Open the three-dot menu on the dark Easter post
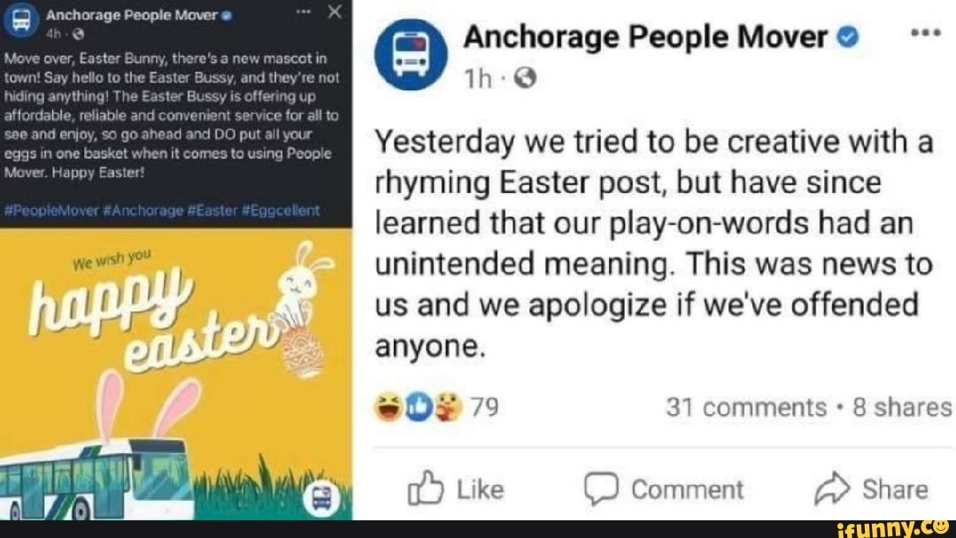This screenshot has height=538, width=956. [305, 12]
